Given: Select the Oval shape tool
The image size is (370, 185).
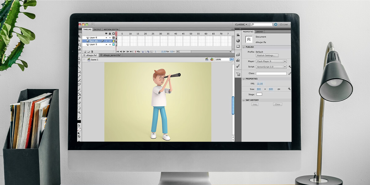Looking at the screenshot, I should click(x=79, y=71).
